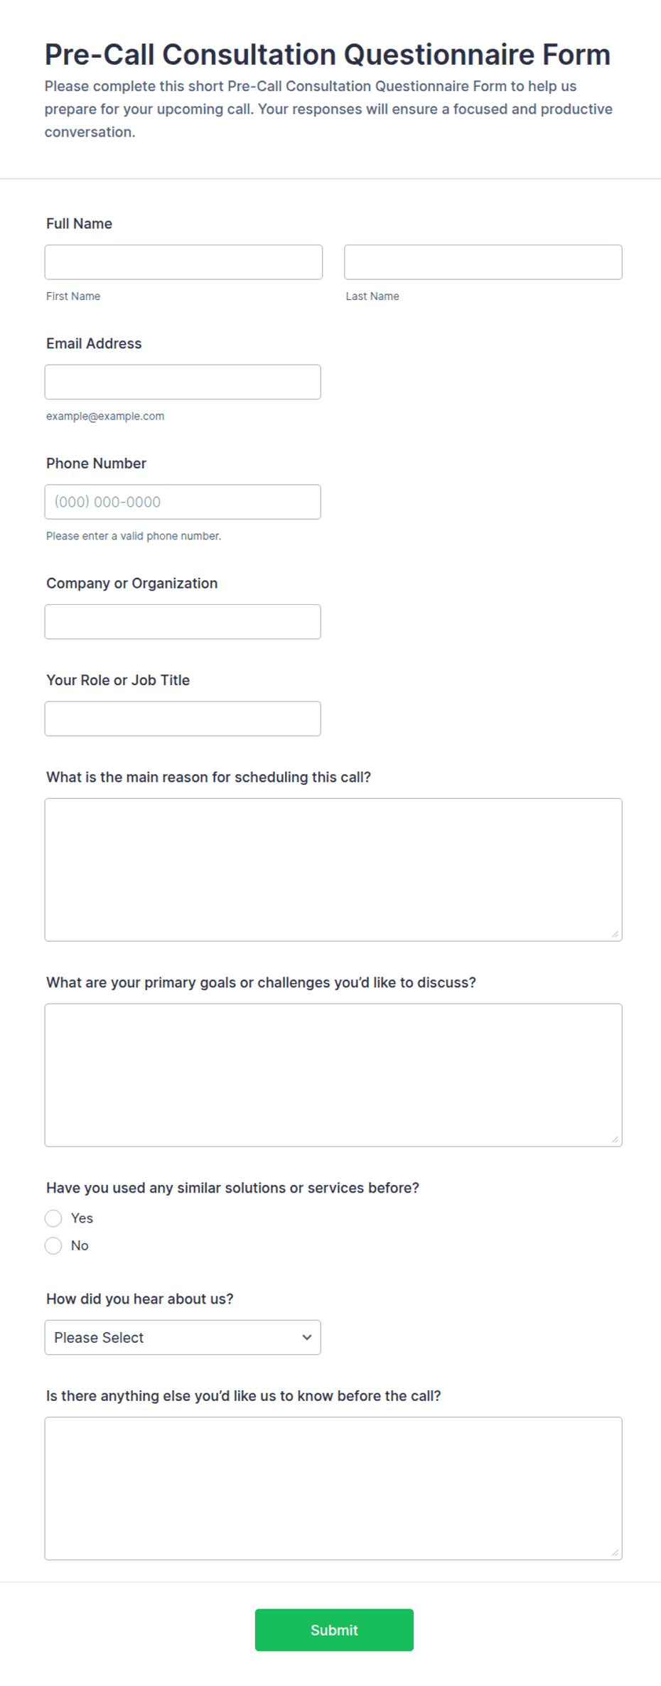Screen dimensions: 661x1686
Task: Click the Email Address label
Action: click(x=94, y=343)
